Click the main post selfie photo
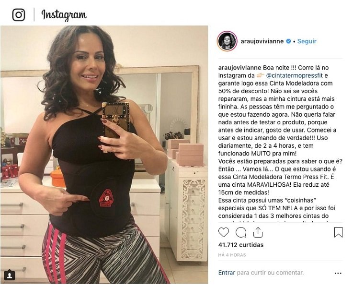Screen dimensions: 353x288 [104, 155]
